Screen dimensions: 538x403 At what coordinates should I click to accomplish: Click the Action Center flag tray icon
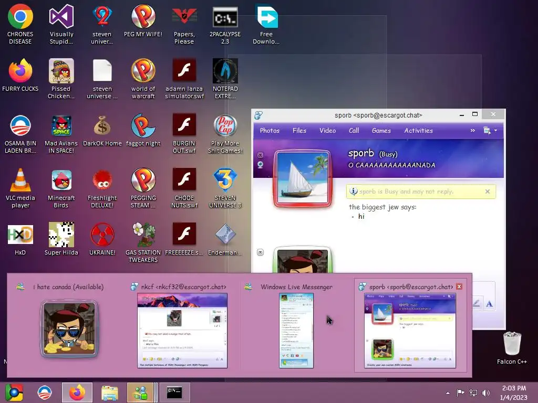point(460,393)
